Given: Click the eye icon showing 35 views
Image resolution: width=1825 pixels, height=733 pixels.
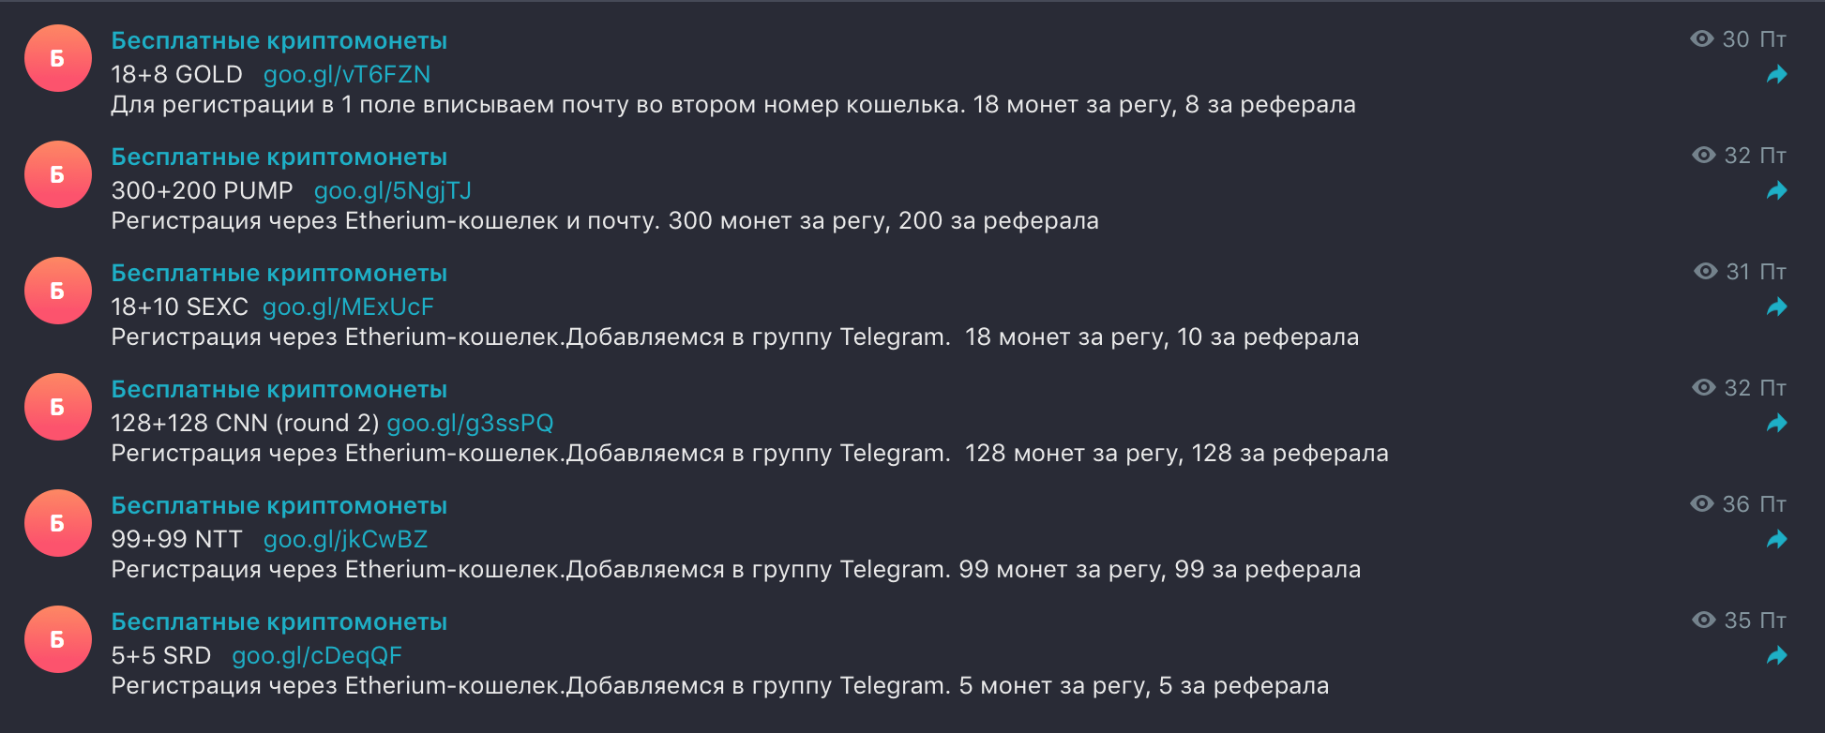Looking at the screenshot, I should (1703, 620).
